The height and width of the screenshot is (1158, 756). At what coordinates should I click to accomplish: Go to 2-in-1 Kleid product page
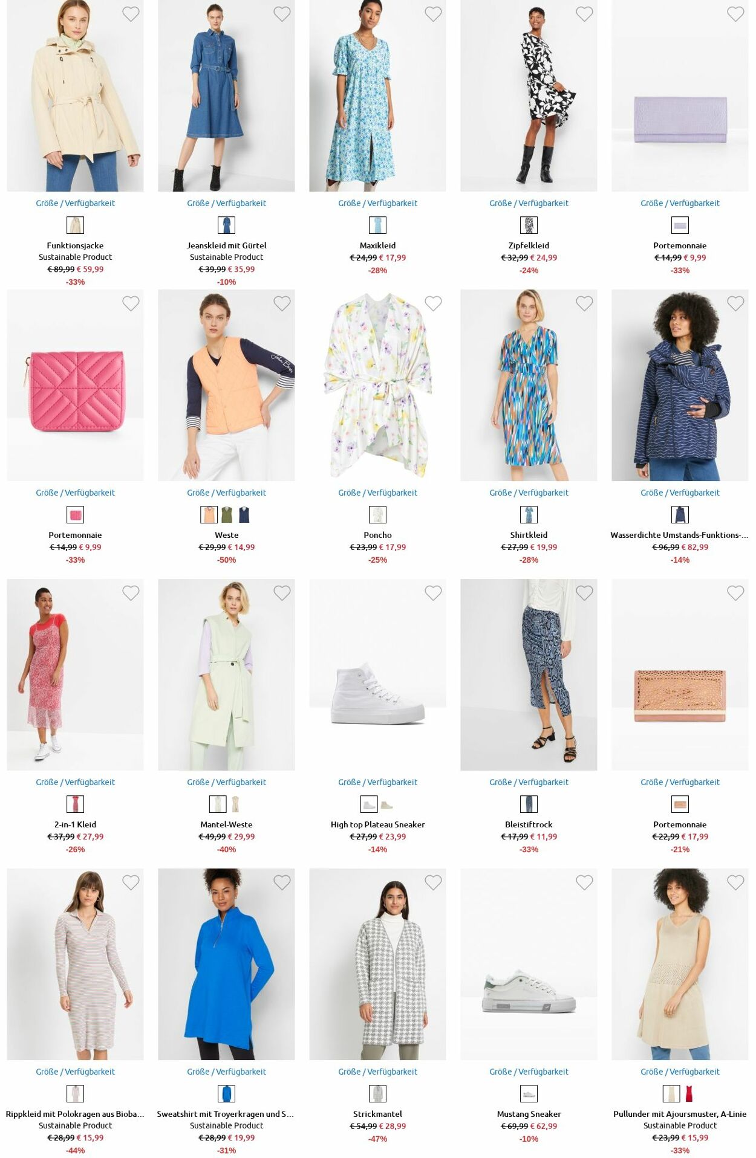(x=75, y=824)
